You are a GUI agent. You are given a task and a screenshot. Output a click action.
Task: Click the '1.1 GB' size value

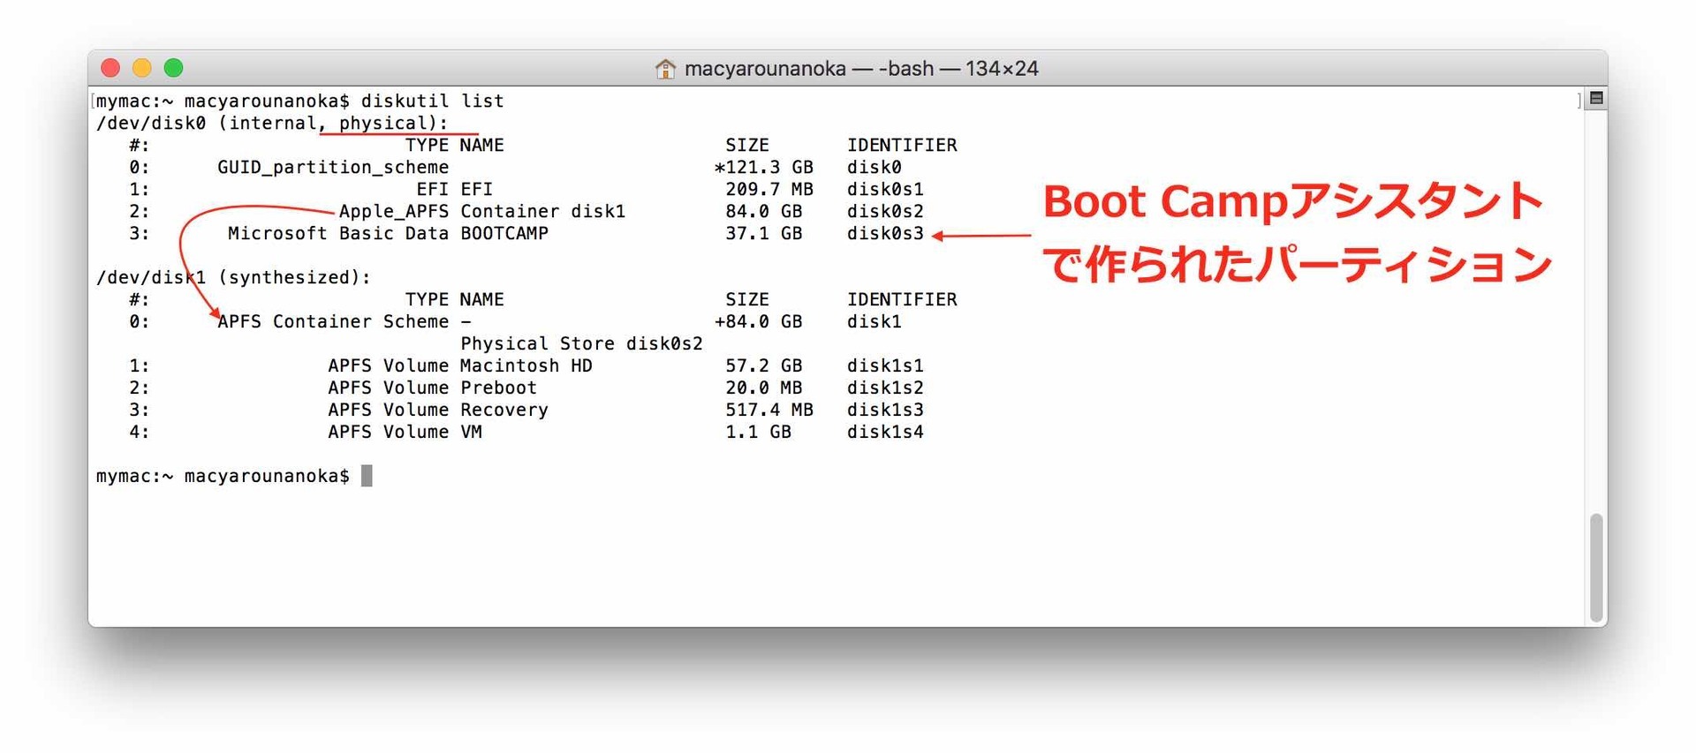click(x=759, y=432)
